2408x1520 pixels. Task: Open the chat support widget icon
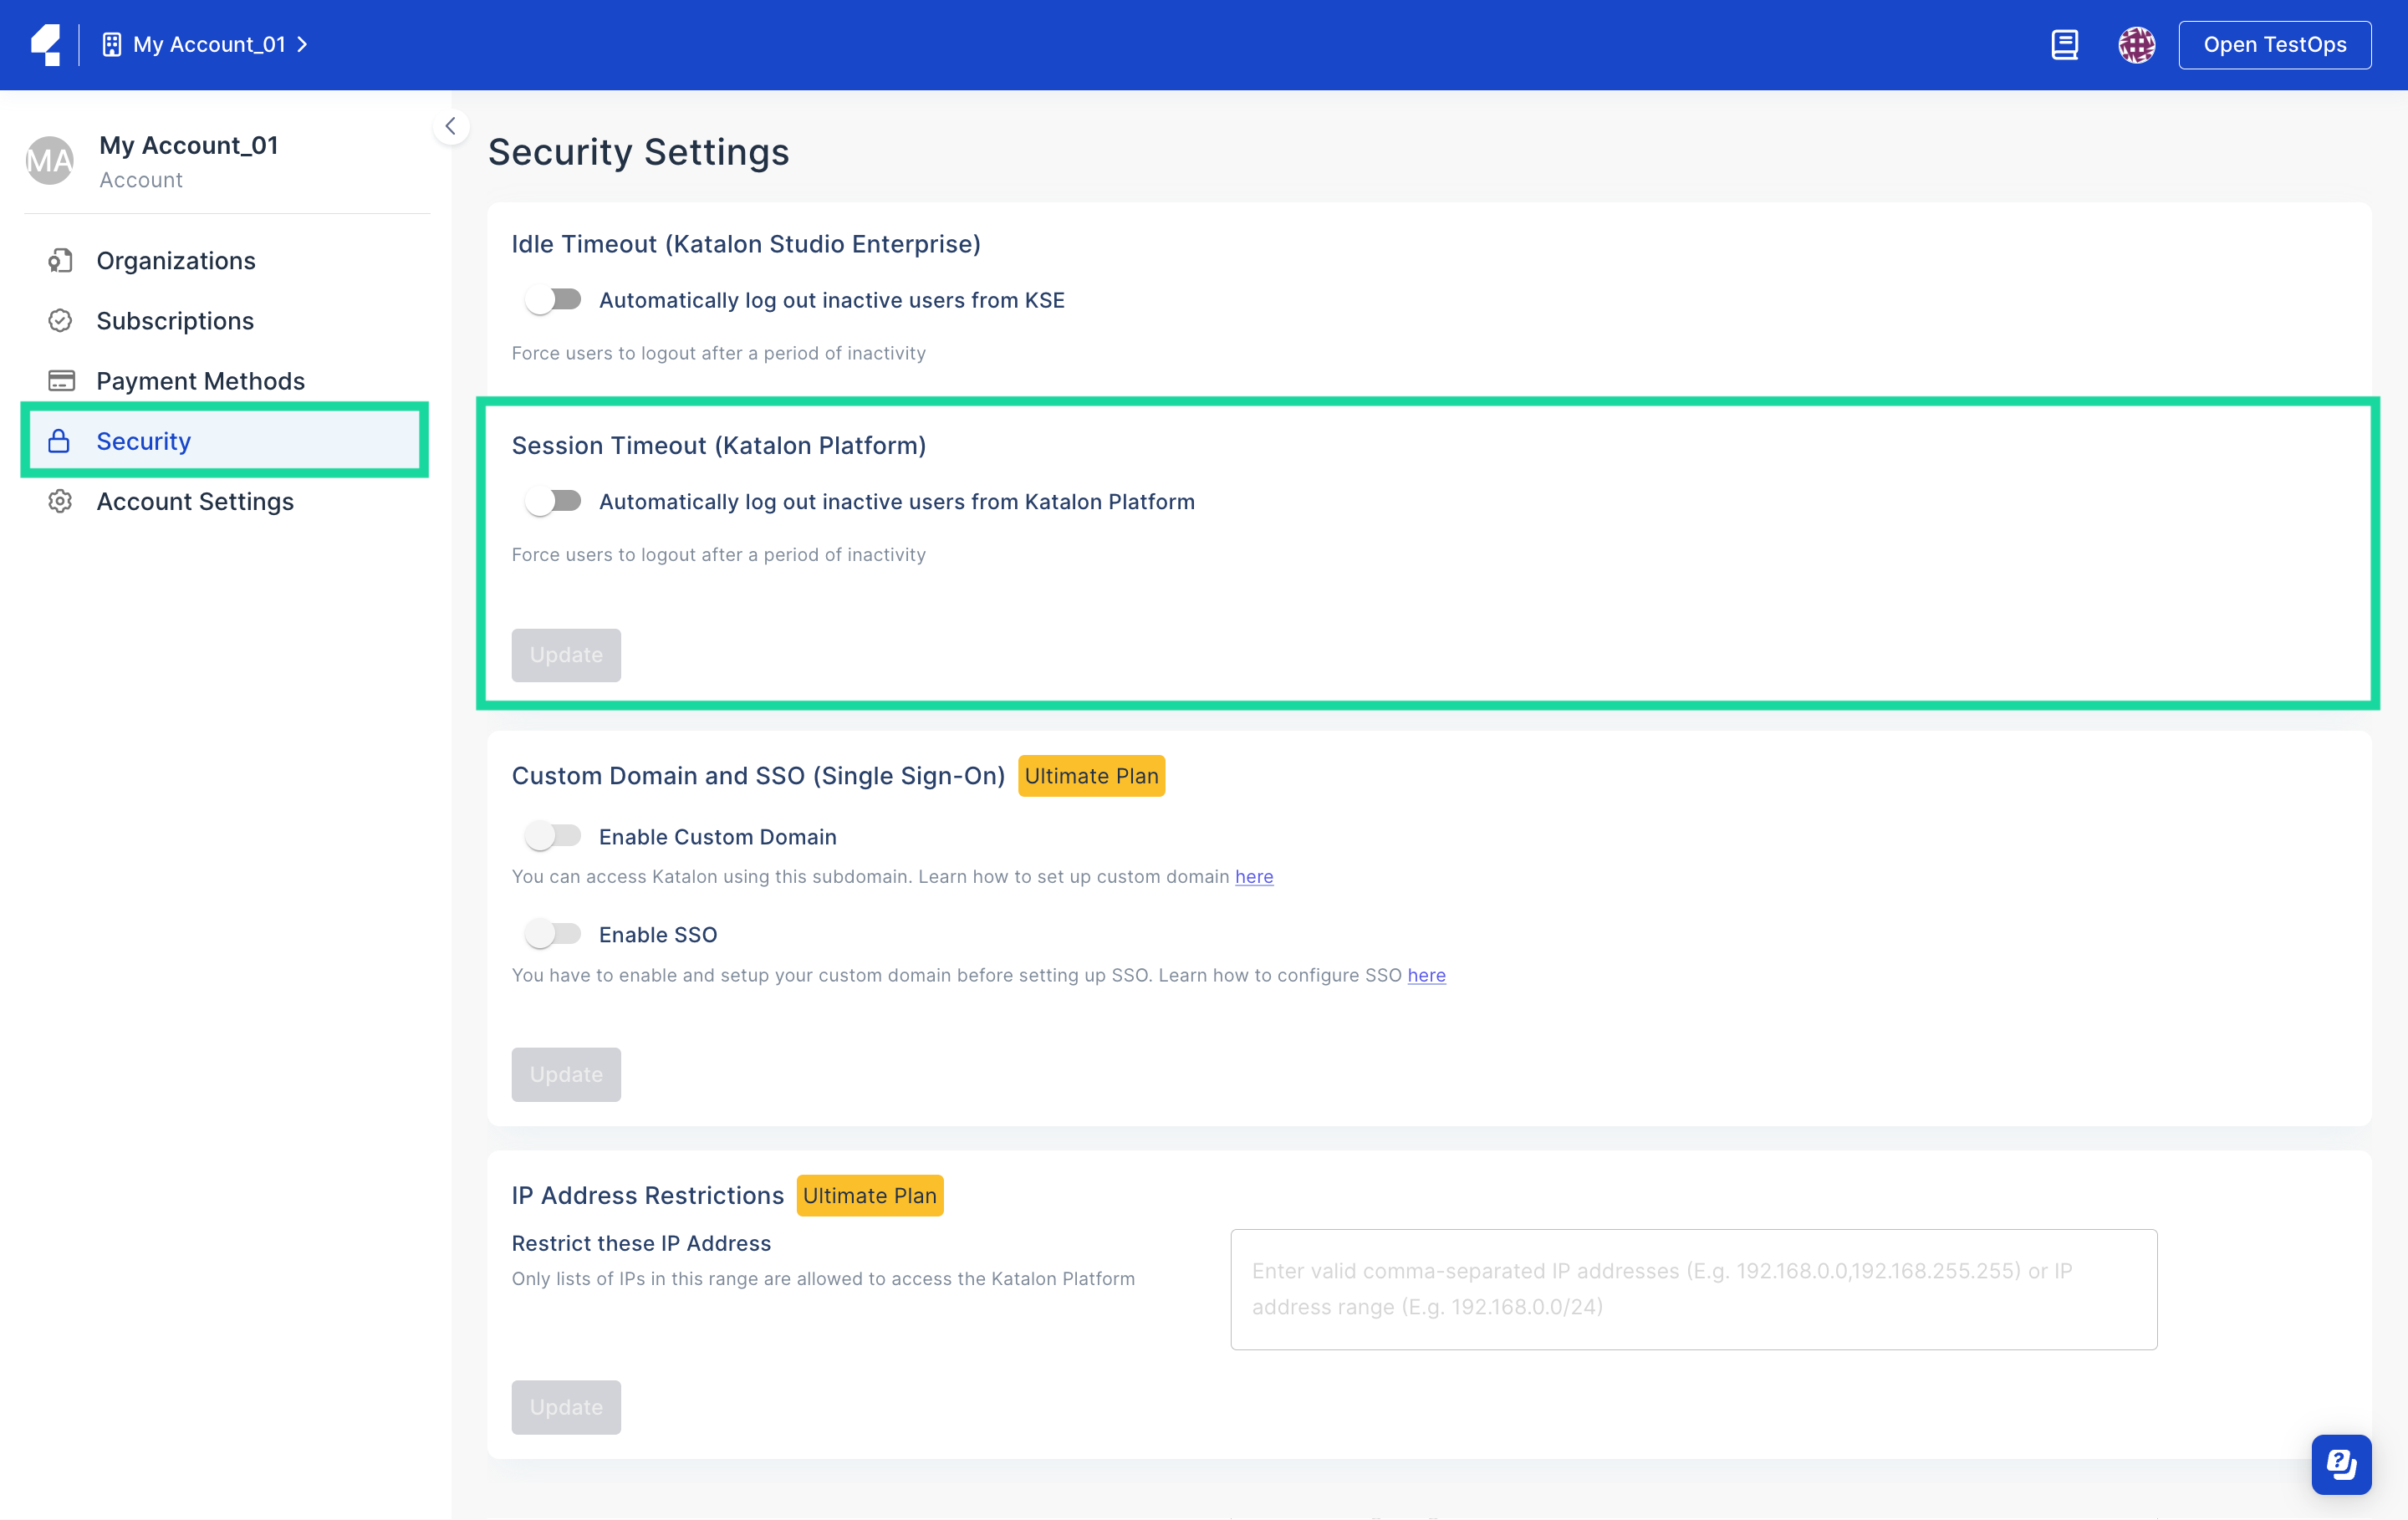pyautogui.click(x=2340, y=1464)
